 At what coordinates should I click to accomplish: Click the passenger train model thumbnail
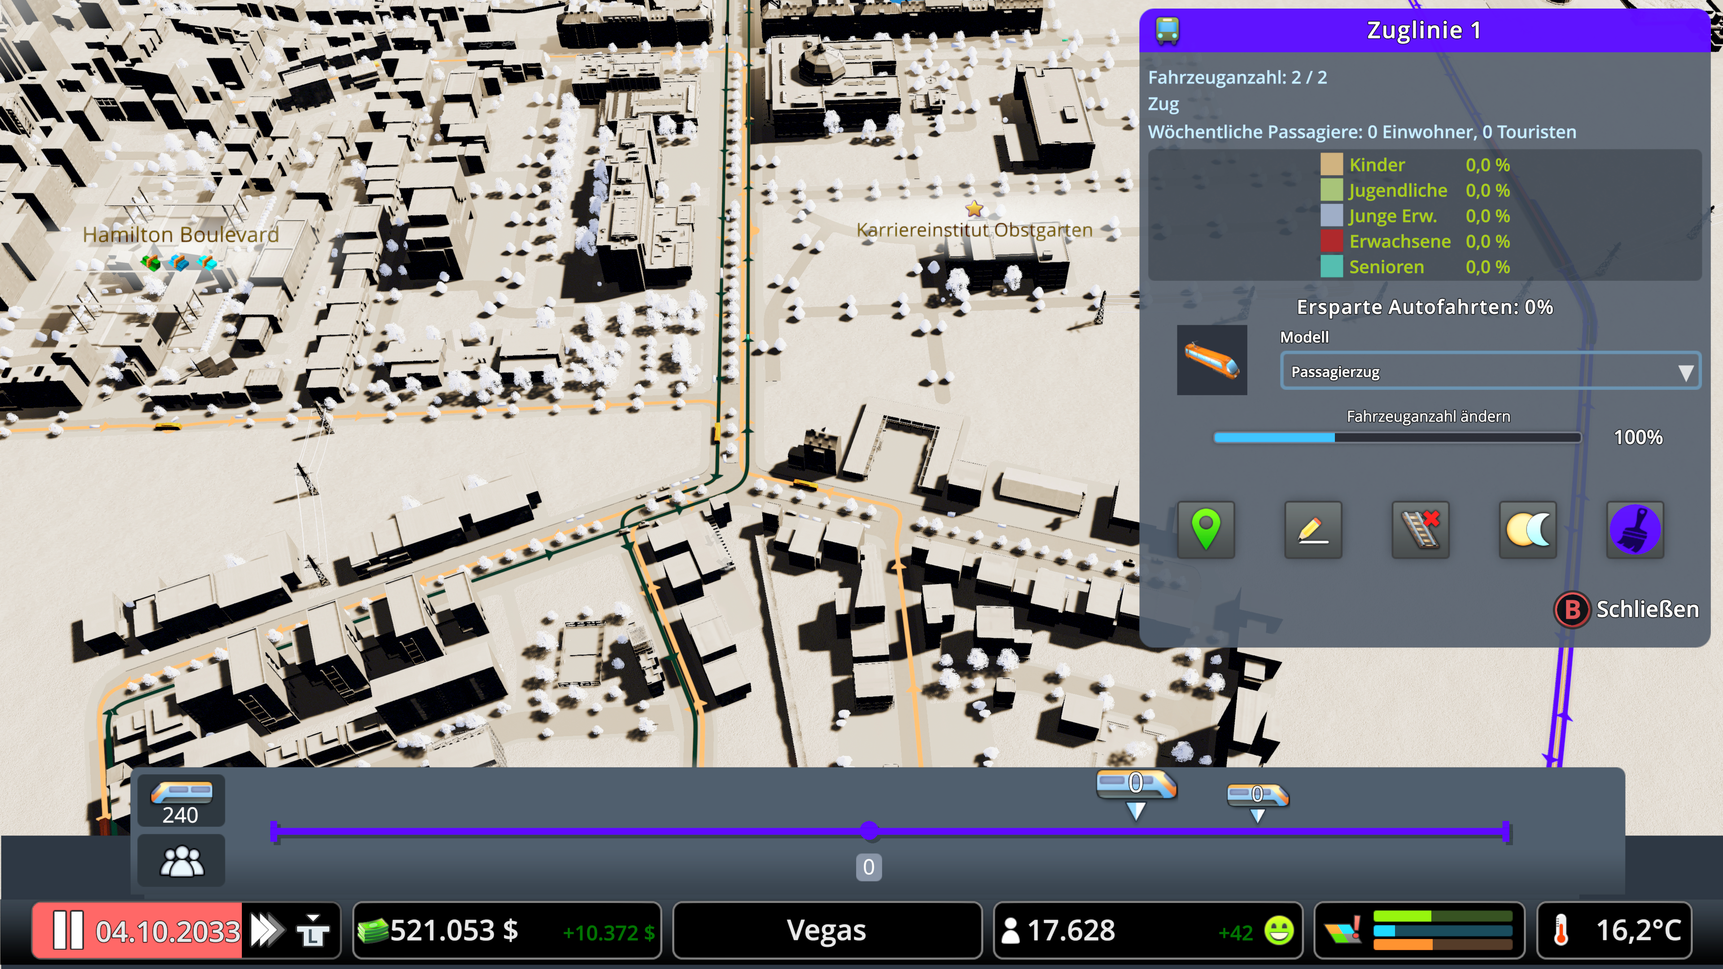tap(1211, 360)
